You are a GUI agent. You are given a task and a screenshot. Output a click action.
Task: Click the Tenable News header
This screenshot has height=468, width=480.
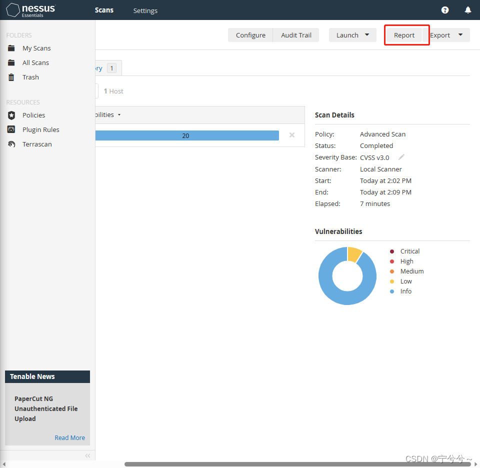pyautogui.click(x=47, y=376)
